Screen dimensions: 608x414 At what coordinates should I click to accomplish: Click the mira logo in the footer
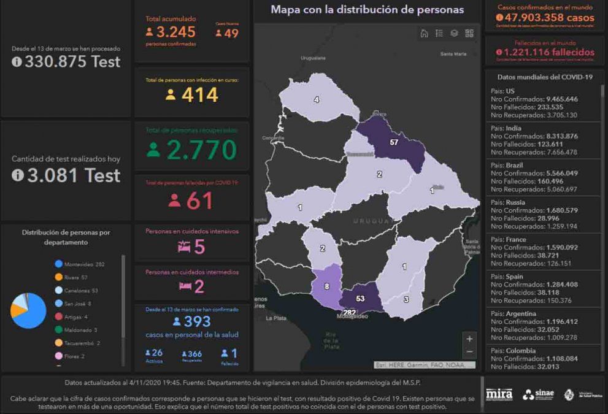(x=499, y=394)
